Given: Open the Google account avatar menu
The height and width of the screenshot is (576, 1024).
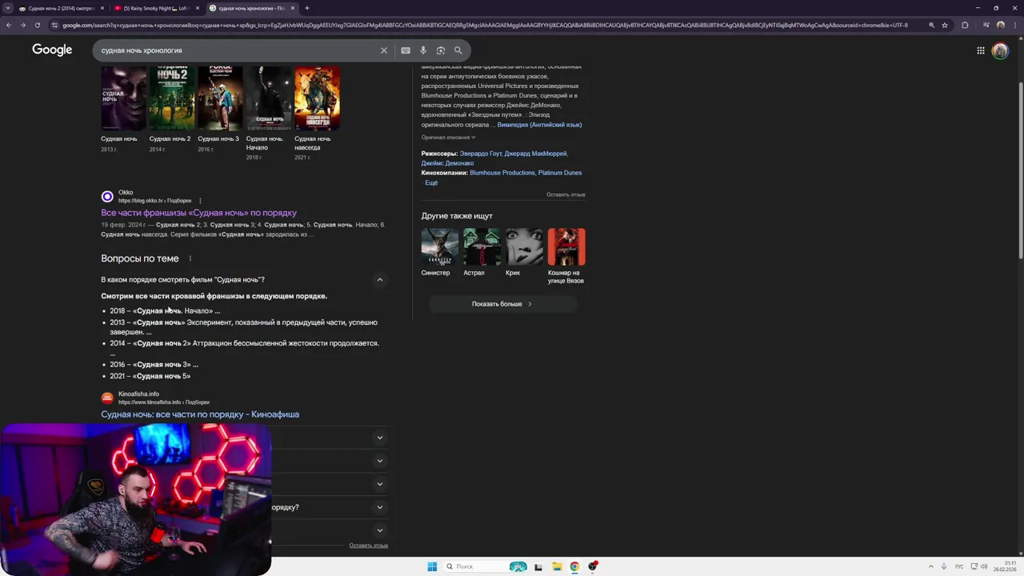Looking at the screenshot, I should 1000,50.
